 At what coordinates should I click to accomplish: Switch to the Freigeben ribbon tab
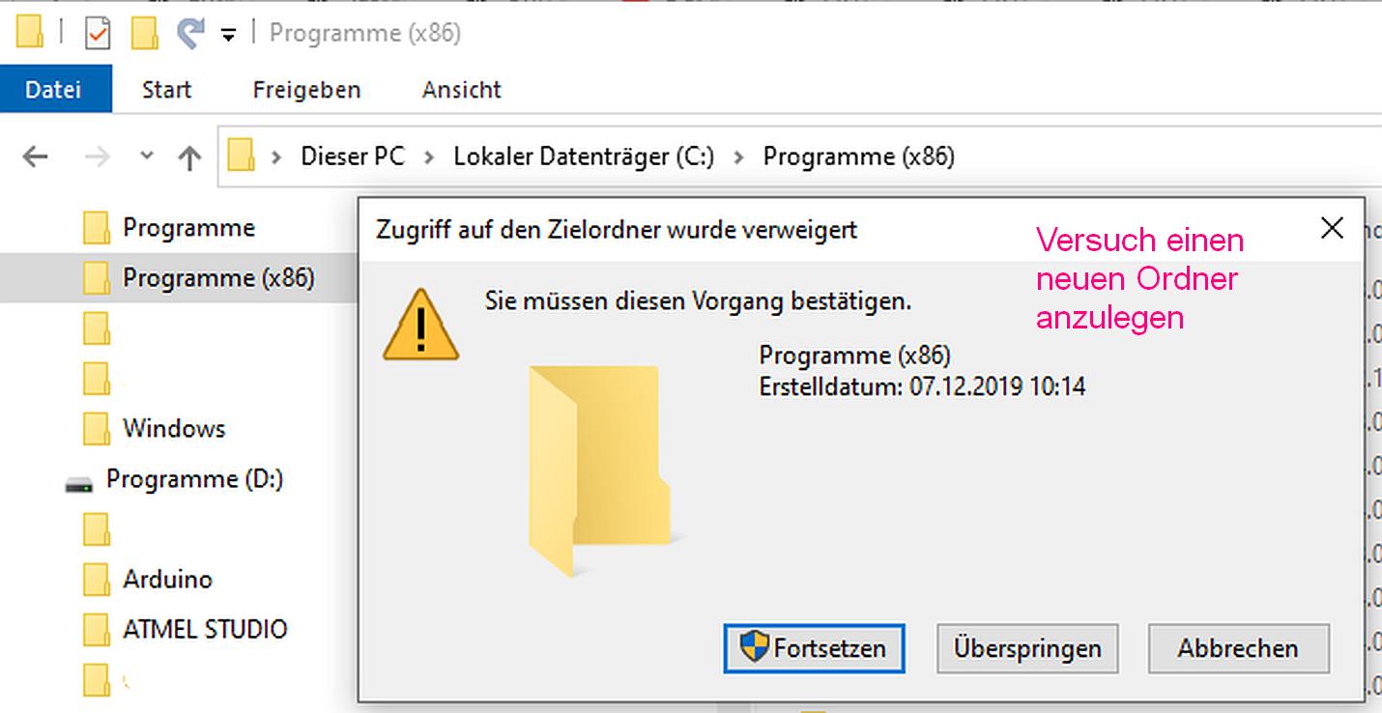[306, 90]
